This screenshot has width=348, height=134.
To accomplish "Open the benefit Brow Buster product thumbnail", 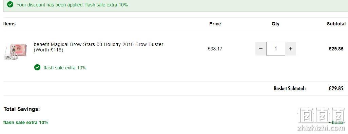I will coord(15,52).
